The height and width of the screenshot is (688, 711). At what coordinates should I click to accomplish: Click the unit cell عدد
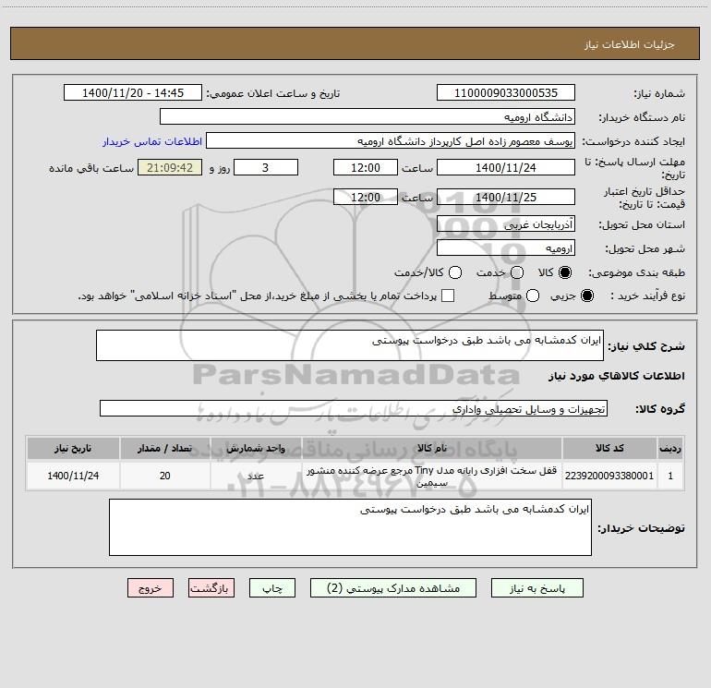coord(256,476)
